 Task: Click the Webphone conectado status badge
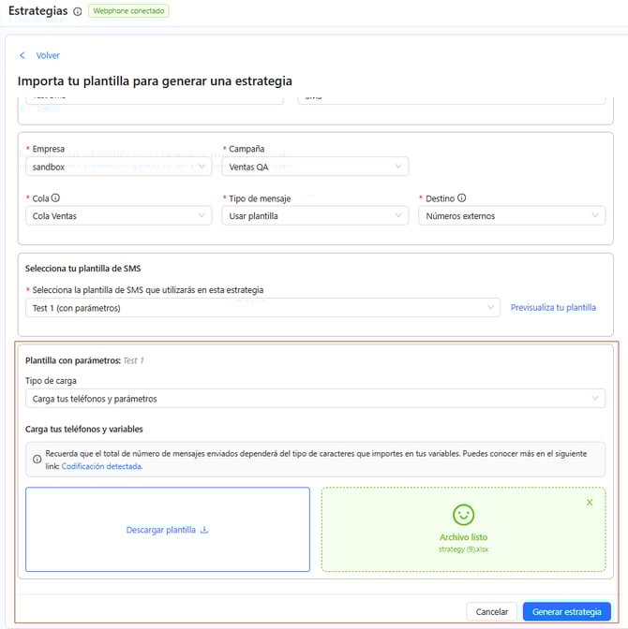click(x=128, y=11)
